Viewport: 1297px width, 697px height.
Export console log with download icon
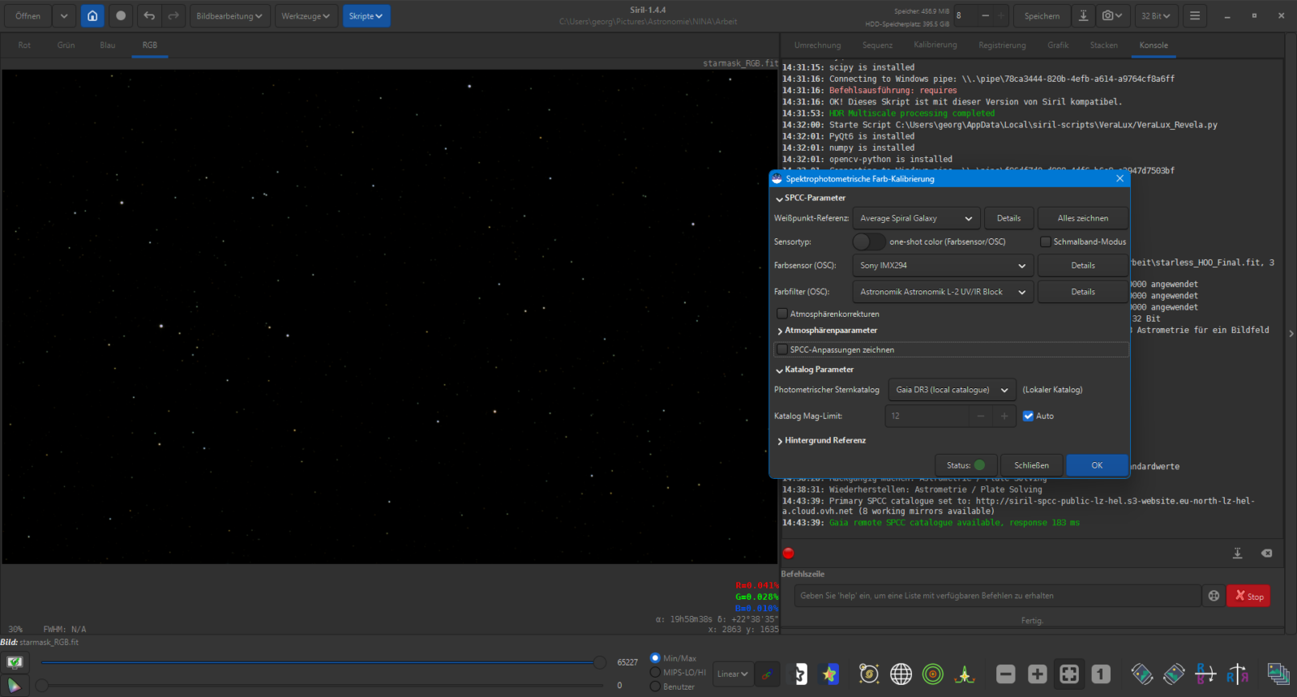point(1238,553)
